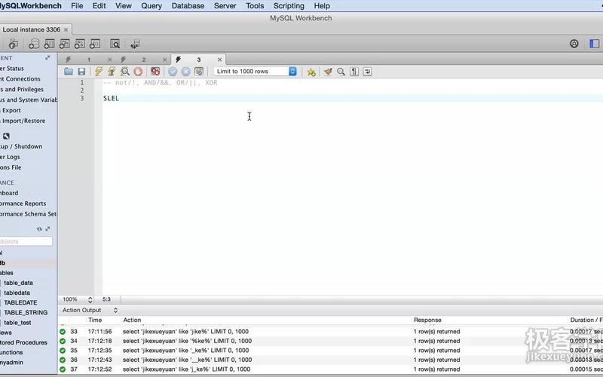Create a new schema from the main toolbar

pyautogui.click(x=34, y=44)
